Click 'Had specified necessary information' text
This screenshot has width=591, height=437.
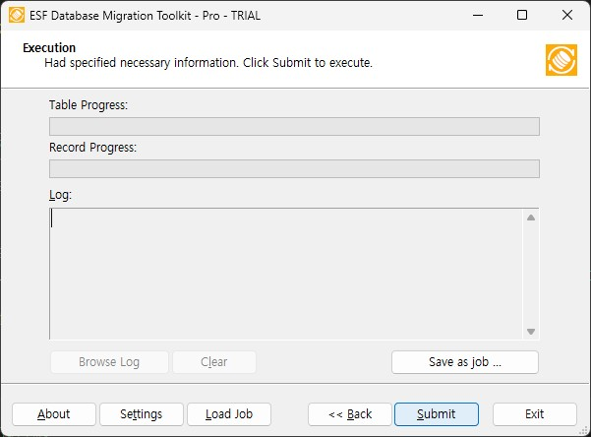click(142, 63)
